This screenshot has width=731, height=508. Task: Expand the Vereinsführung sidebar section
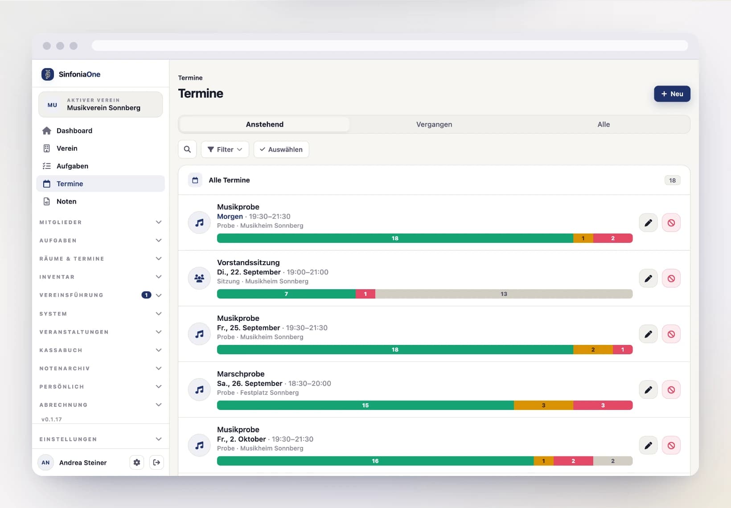point(101,295)
